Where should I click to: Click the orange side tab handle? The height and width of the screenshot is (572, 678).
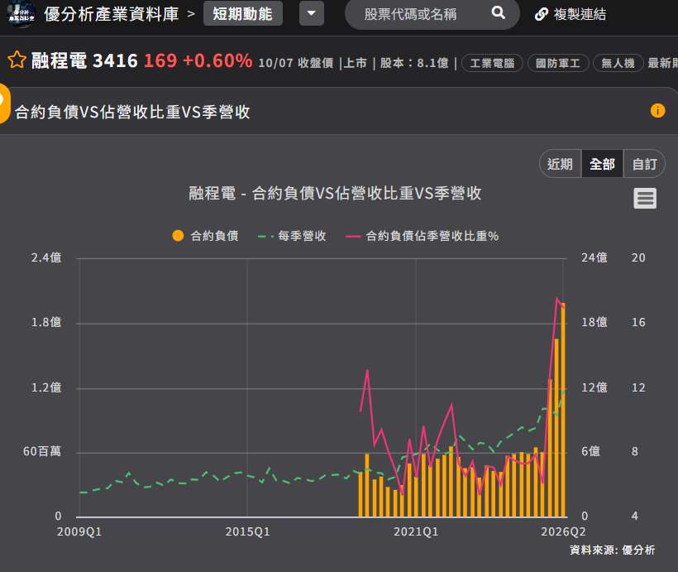(4, 103)
